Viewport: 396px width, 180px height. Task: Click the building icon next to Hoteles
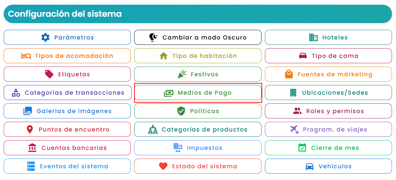pos(314,37)
